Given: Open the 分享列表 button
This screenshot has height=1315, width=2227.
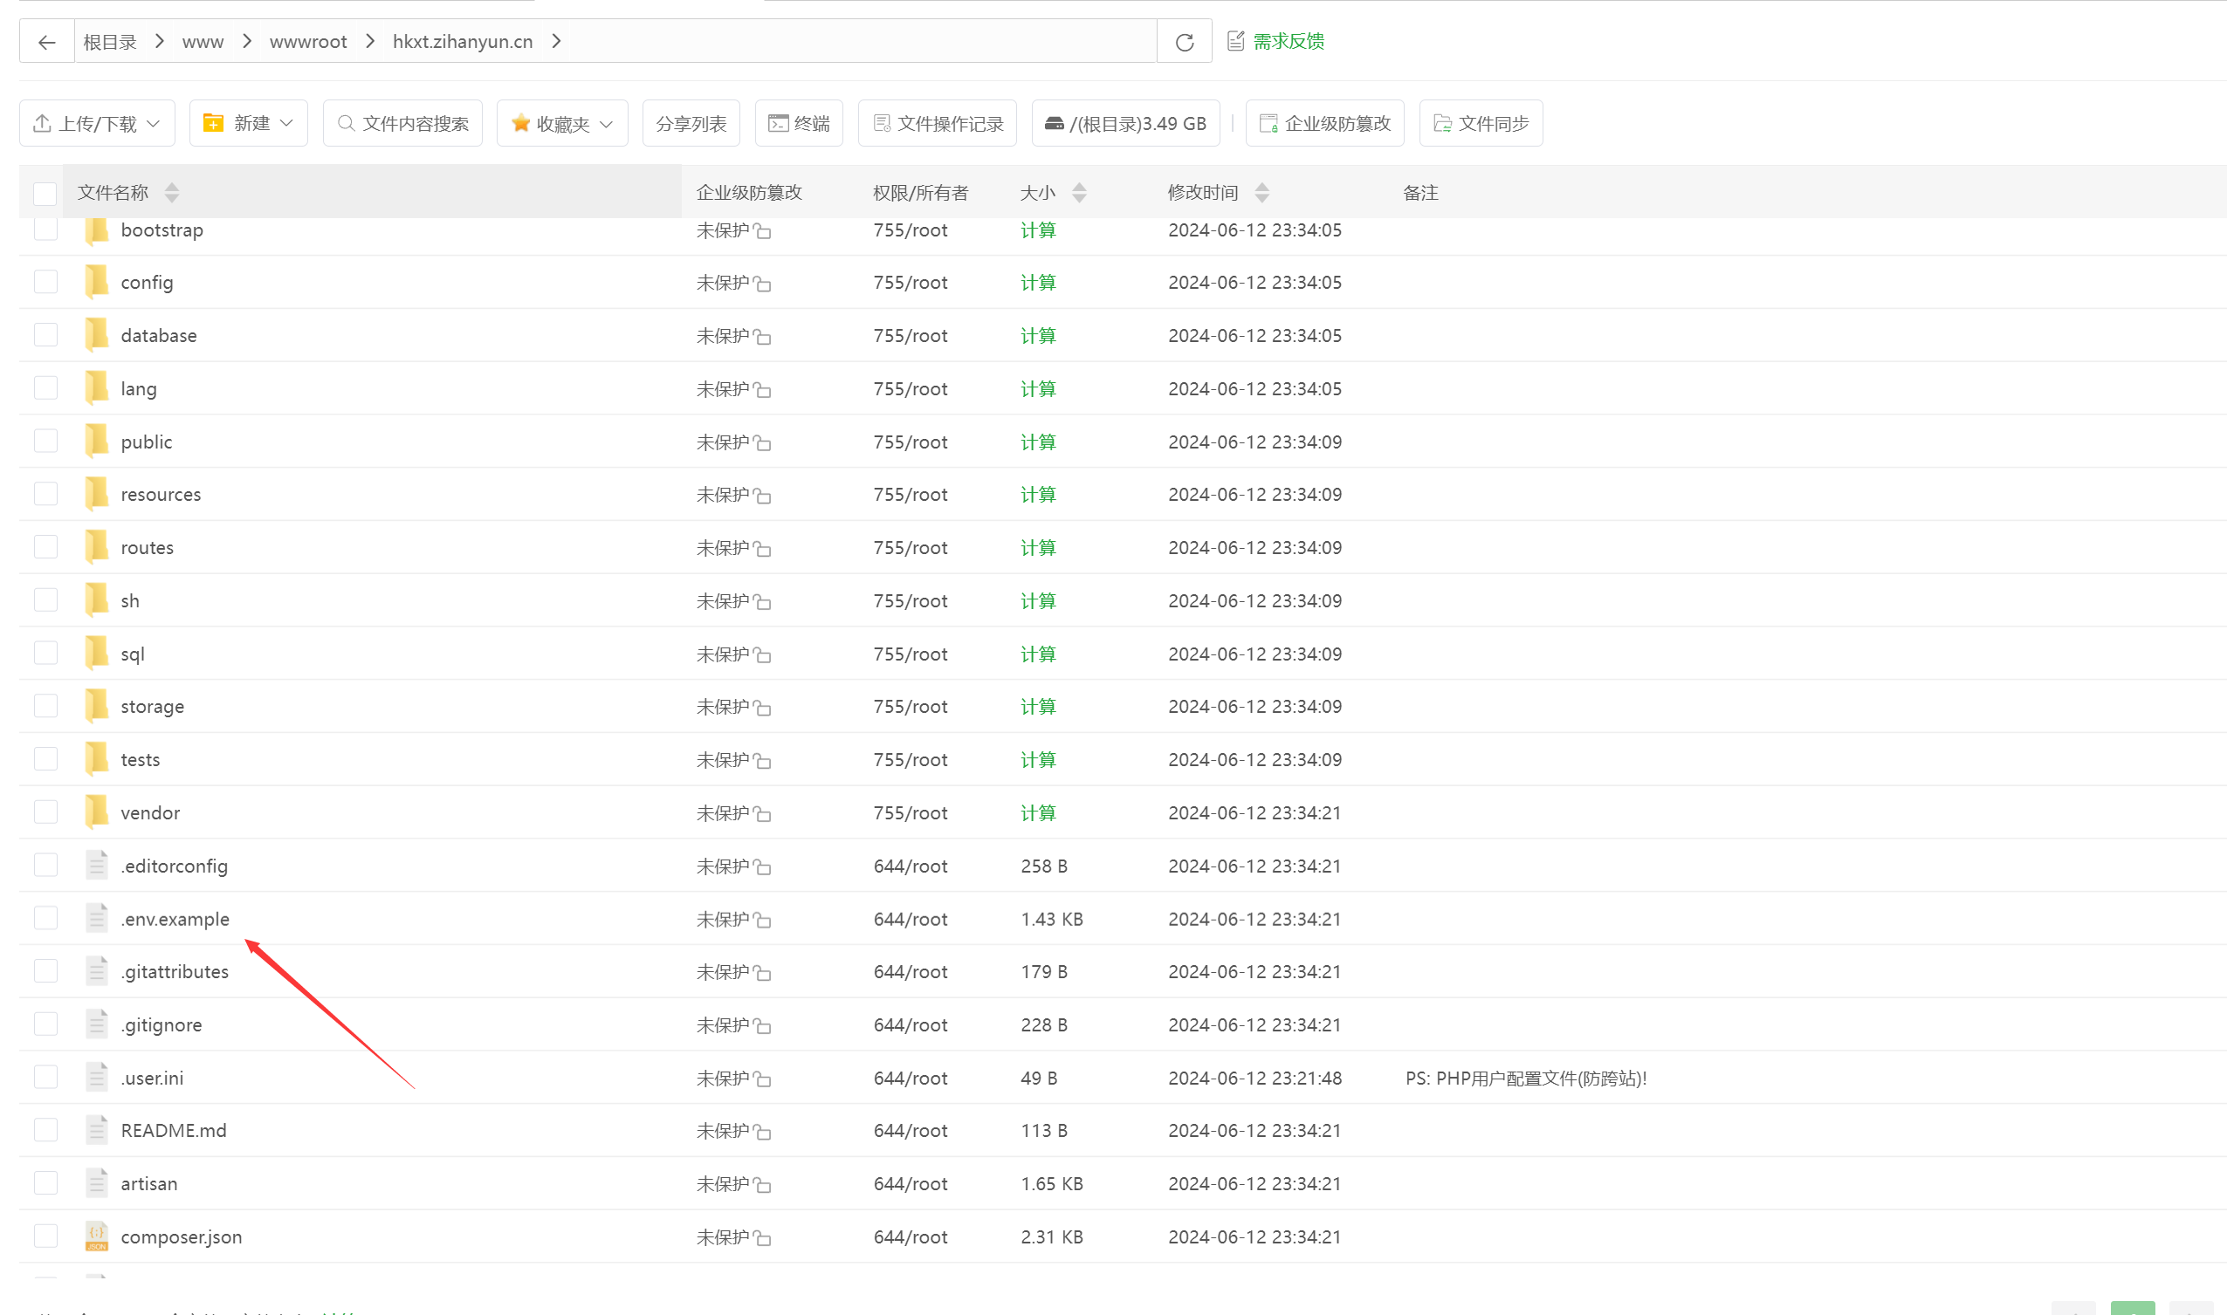Looking at the screenshot, I should pyautogui.click(x=691, y=123).
